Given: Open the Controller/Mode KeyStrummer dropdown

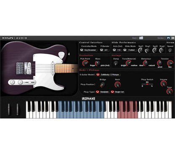Looking at the screenshot, I should (89, 50).
